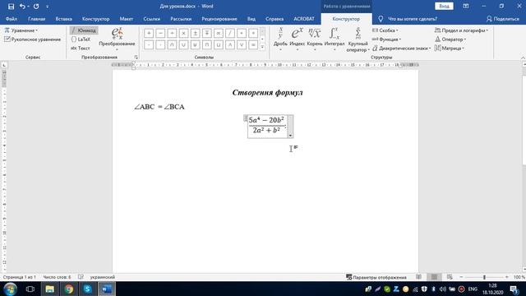This screenshot has width=526, height=296.
Task: Switch to Print layout view icon
Action: point(434,277)
